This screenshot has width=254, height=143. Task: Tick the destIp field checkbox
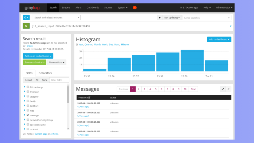tap(28, 101)
